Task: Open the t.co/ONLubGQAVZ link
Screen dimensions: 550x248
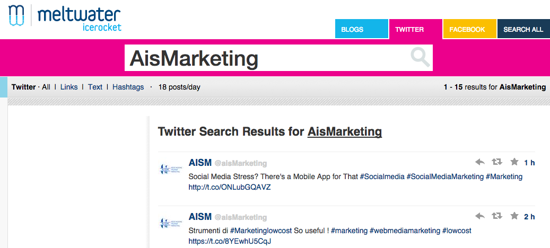Action: point(230,187)
